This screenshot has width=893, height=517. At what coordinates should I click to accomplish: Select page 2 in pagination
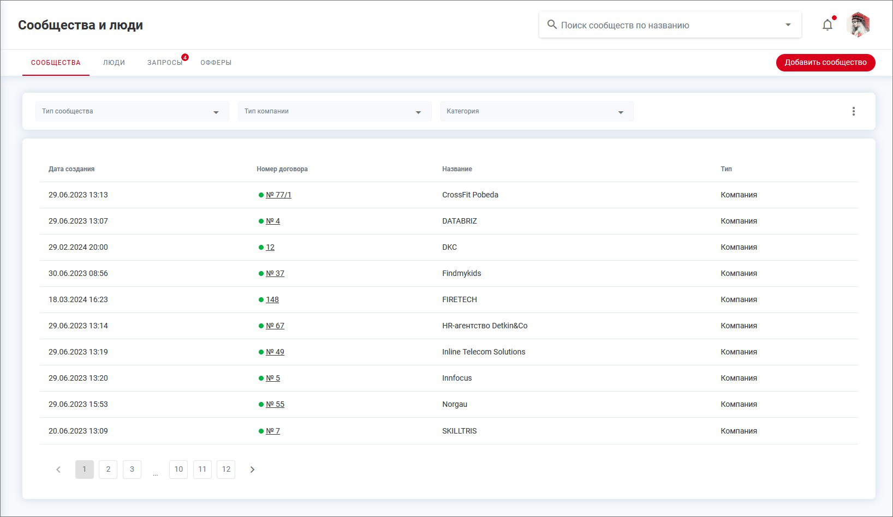pos(108,470)
